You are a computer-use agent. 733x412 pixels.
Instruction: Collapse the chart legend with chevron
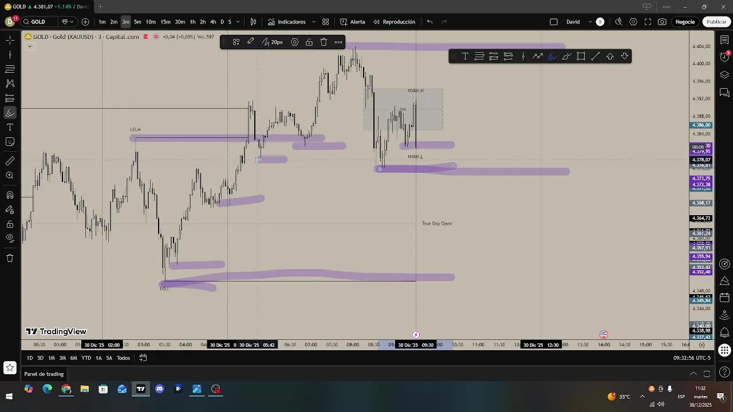30,46
